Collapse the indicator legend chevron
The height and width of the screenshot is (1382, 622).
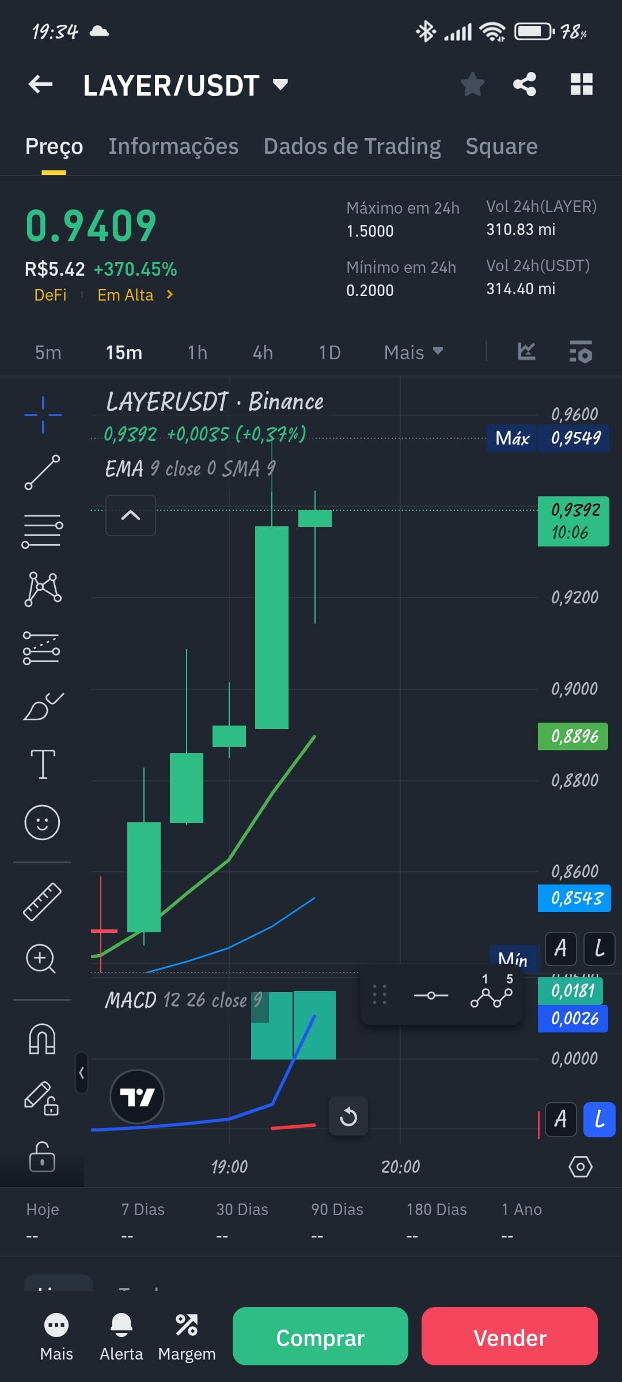click(131, 515)
